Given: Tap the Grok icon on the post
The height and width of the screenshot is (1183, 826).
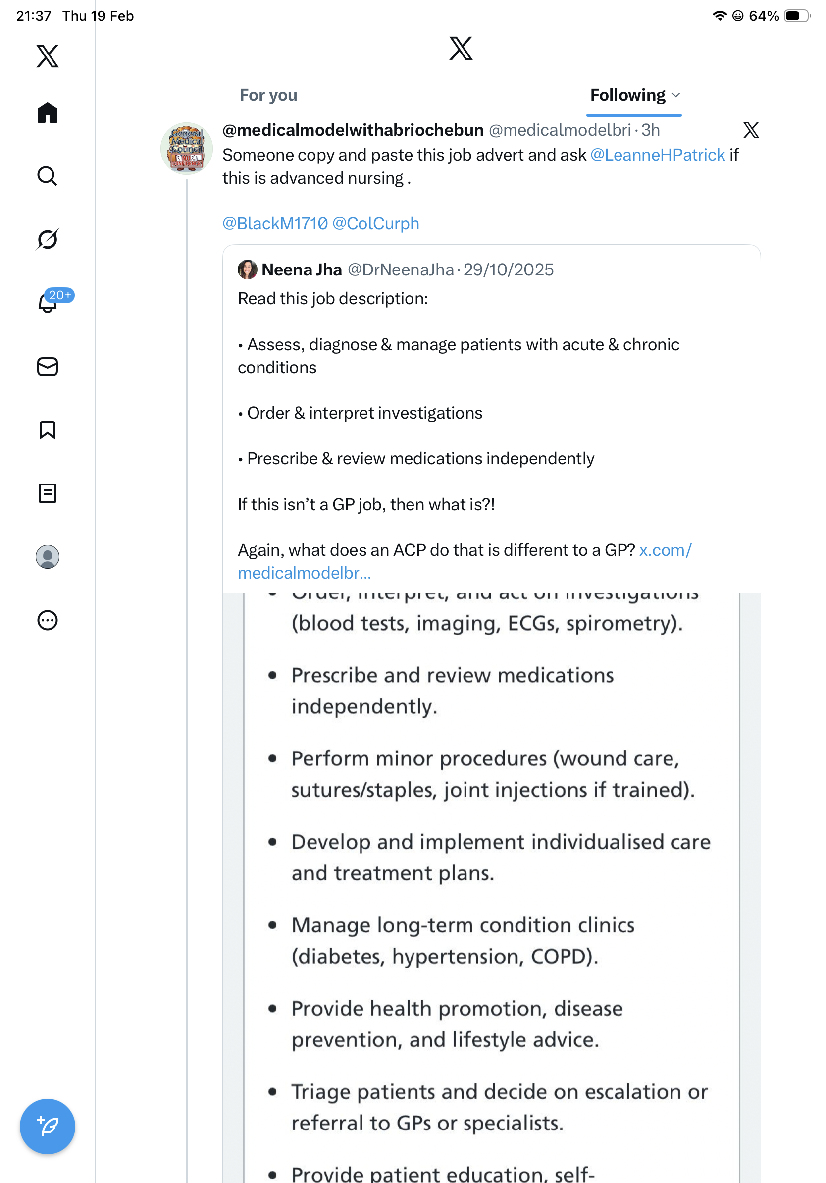Looking at the screenshot, I should click(751, 130).
